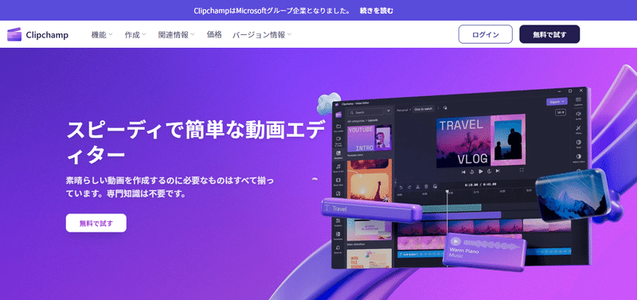Click the headline スピーディで簡単な動画エディター
The height and width of the screenshot is (300, 637).
[x=195, y=142]
